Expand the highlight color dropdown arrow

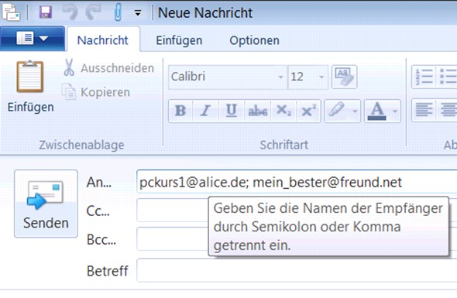click(x=355, y=111)
